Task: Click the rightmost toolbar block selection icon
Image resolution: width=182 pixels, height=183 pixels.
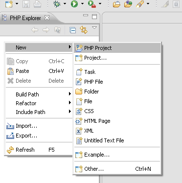Action: pyautogui.click(x=176, y=4)
